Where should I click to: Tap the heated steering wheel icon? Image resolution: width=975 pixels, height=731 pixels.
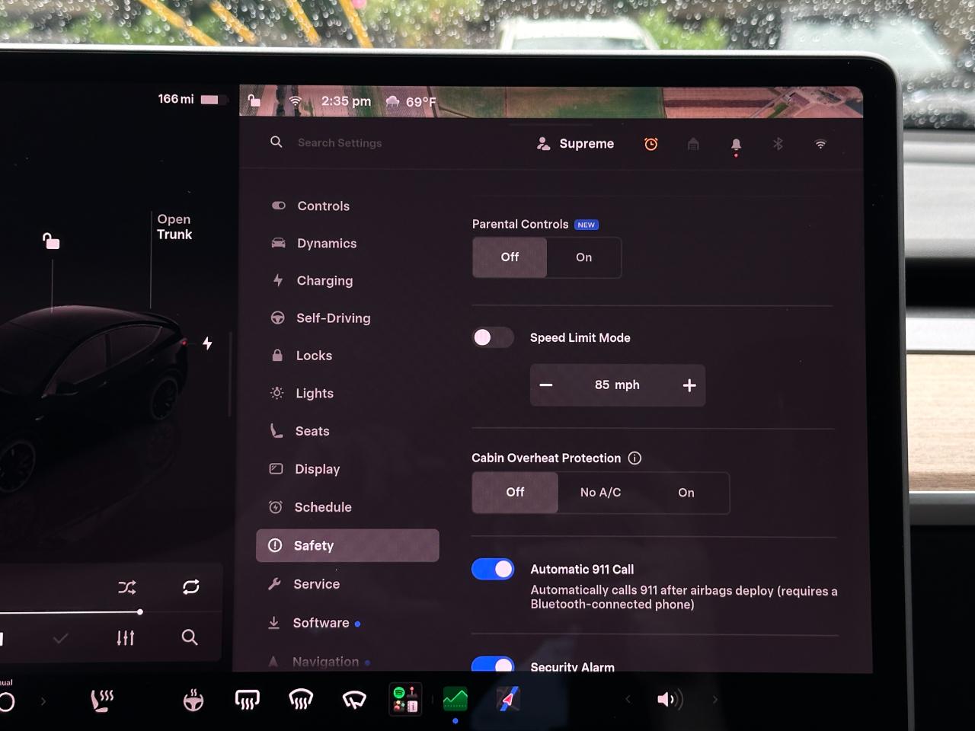pos(193,700)
